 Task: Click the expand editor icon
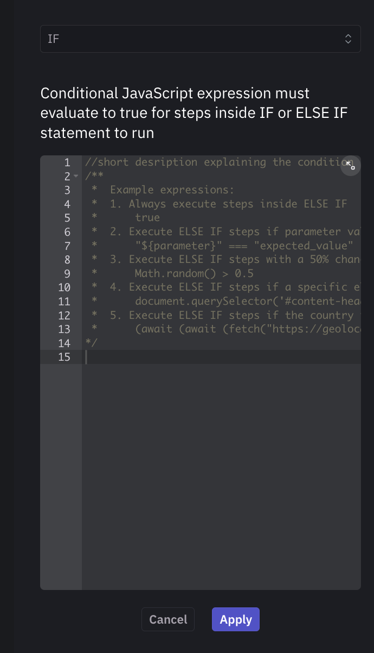[350, 166]
